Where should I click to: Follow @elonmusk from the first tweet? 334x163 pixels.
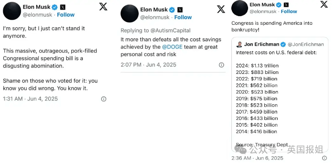click(66, 15)
